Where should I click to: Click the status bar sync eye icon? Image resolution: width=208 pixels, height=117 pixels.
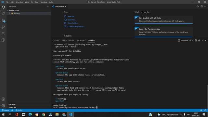click(12, 110)
